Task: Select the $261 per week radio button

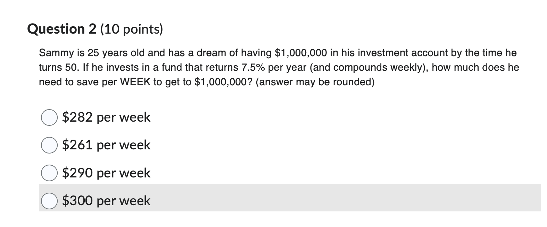Action: (x=50, y=145)
